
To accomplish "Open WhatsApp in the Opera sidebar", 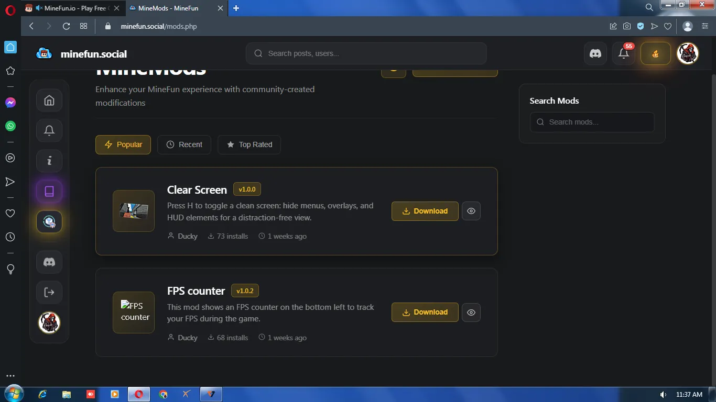I will pos(10,126).
